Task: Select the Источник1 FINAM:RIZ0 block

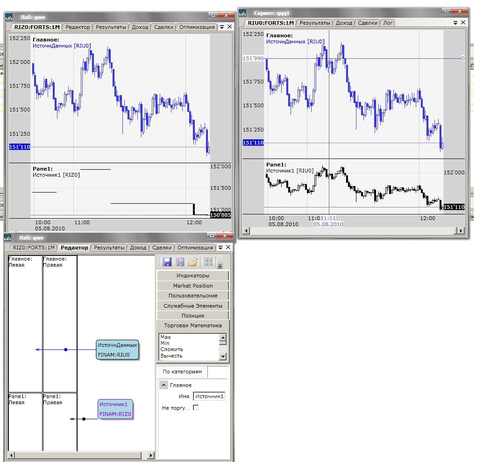Action: pyautogui.click(x=115, y=409)
